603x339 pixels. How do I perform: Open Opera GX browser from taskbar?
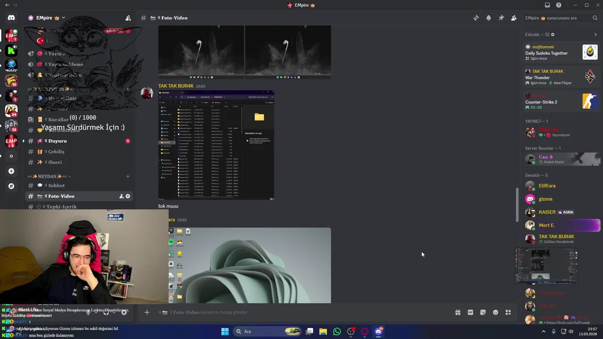click(365, 331)
